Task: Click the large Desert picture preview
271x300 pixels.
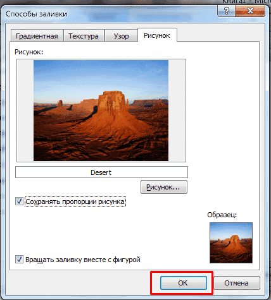Action: (x=101, y=111)
